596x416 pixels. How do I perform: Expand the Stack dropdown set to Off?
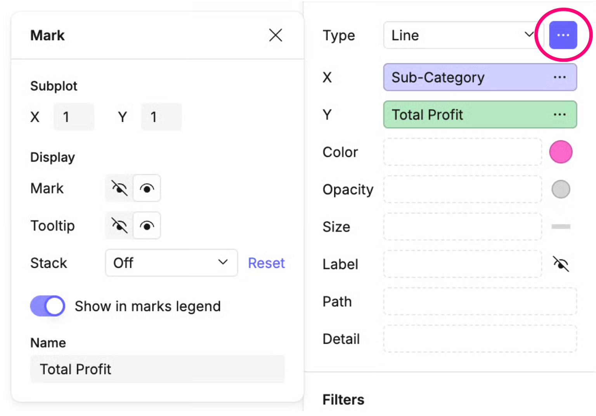pos(171,263)
